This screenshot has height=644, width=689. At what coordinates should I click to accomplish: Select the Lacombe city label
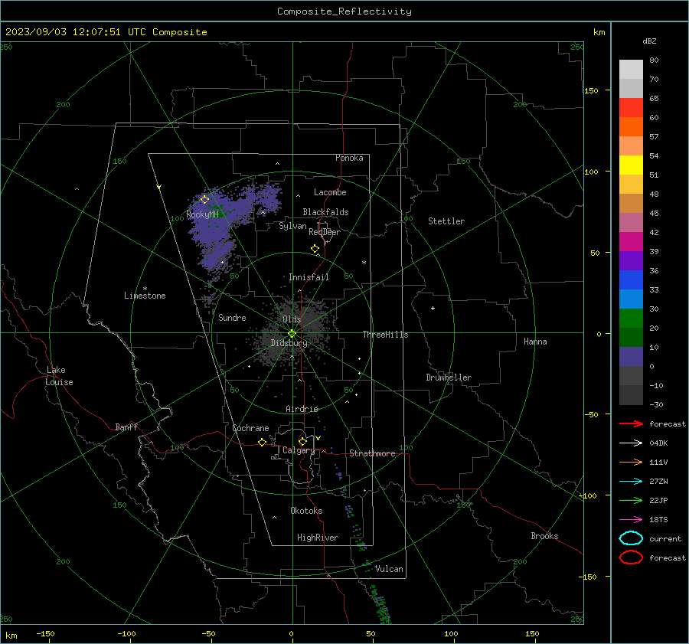330,192
